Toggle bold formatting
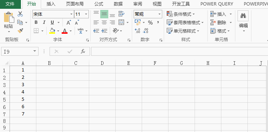Viewport: 268px width, 132px height. pyautogui.click(x=36, y=22)
